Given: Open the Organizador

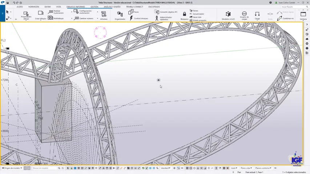Looking at the screenshot, I should pyautogui.click(x=120, y=16).
